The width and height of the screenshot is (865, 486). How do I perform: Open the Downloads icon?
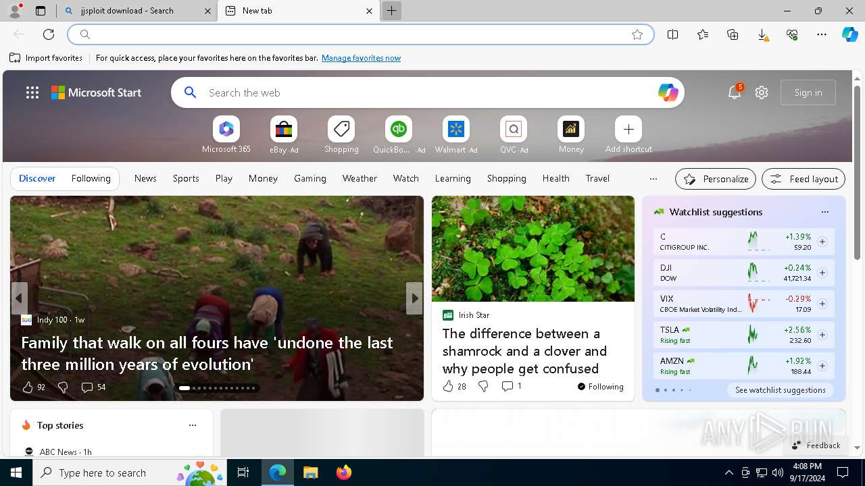click(762, 34)
